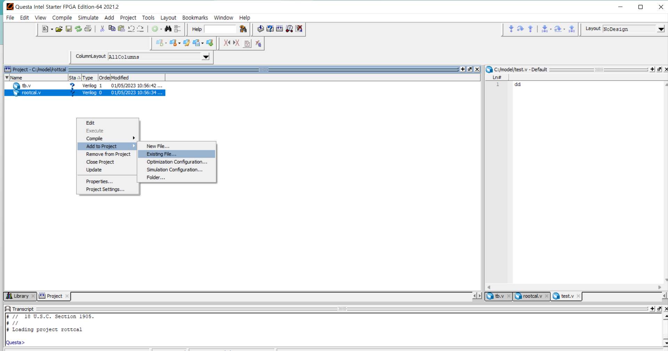
Task: Click the Compile All icon
Action: point(279,29)
